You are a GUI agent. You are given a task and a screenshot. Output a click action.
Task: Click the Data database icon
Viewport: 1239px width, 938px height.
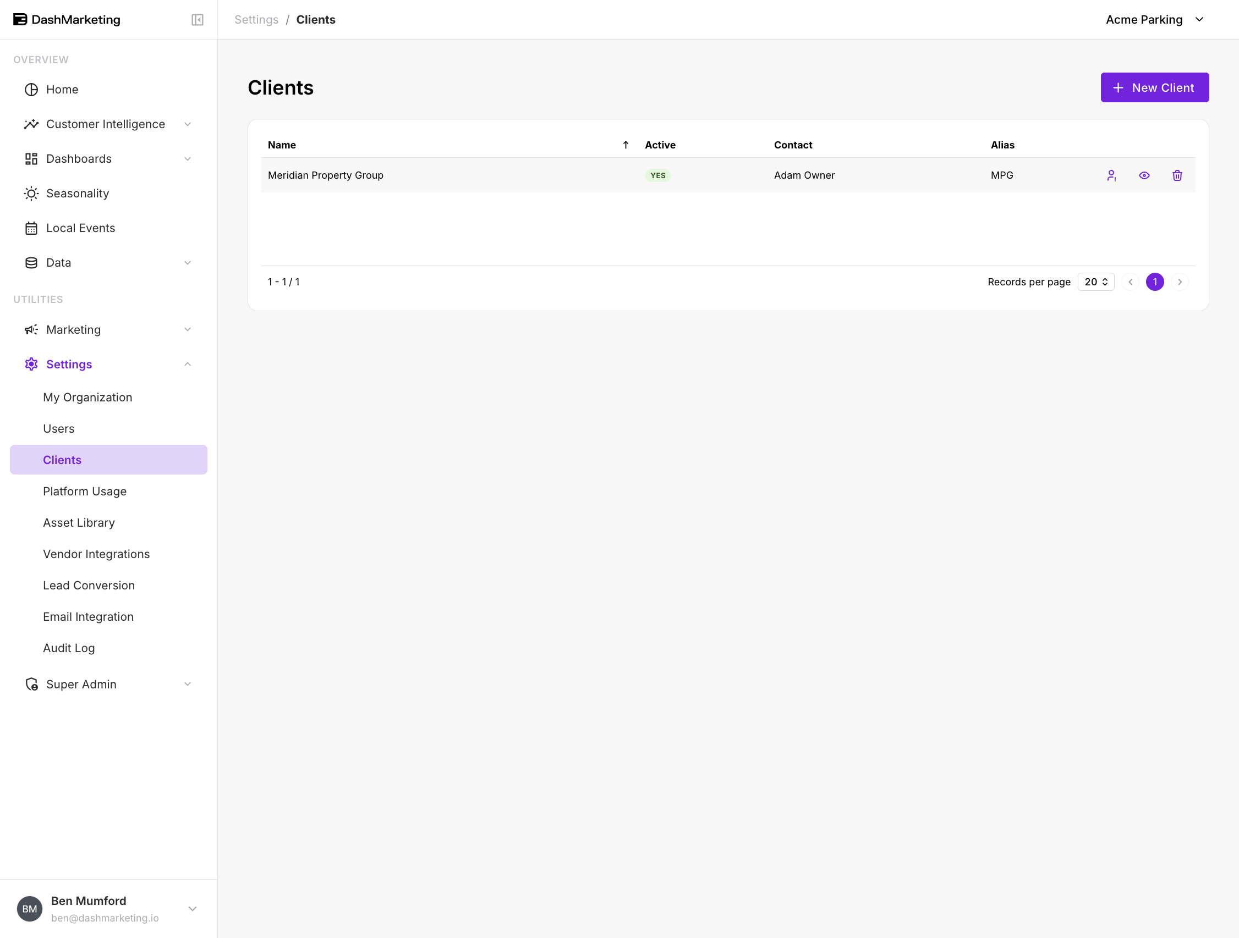click(x=31, y=263)
